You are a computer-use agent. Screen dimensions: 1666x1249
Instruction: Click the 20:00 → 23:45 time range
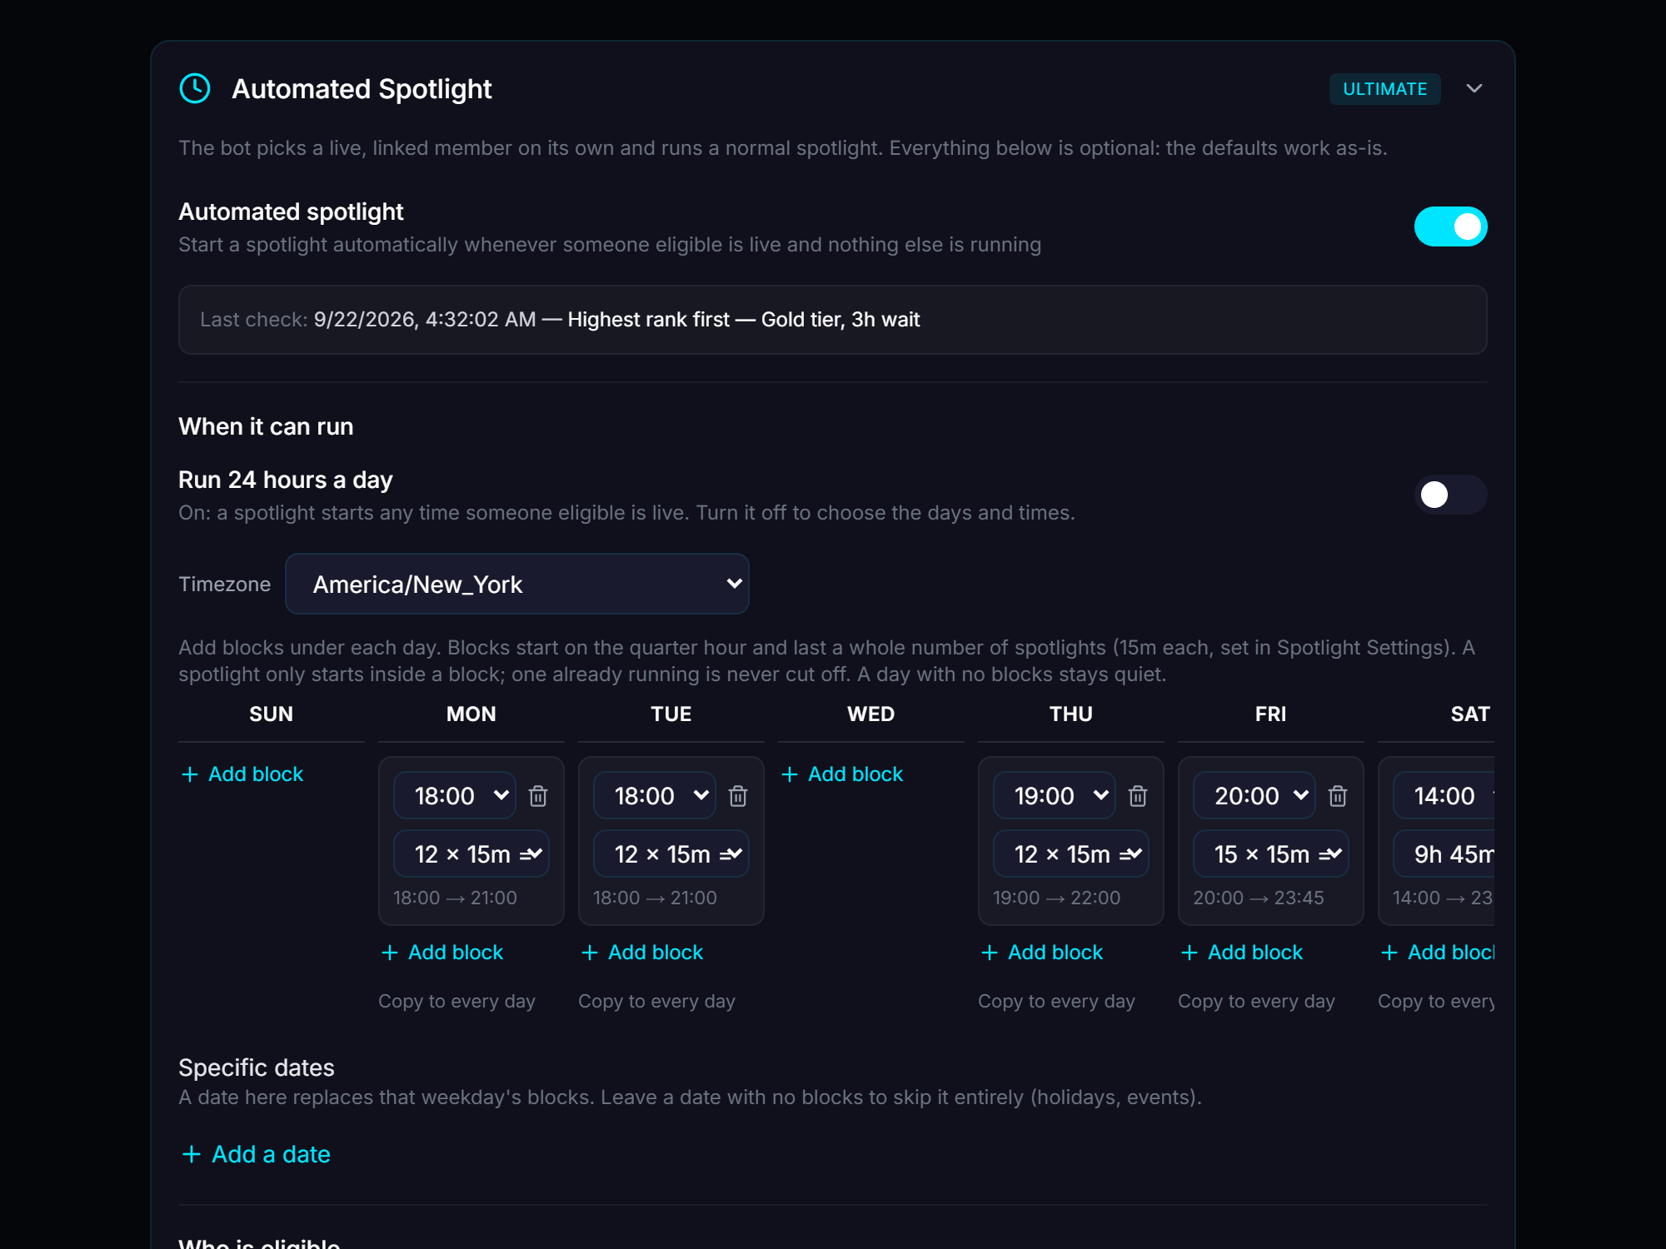pos(1258,898)
